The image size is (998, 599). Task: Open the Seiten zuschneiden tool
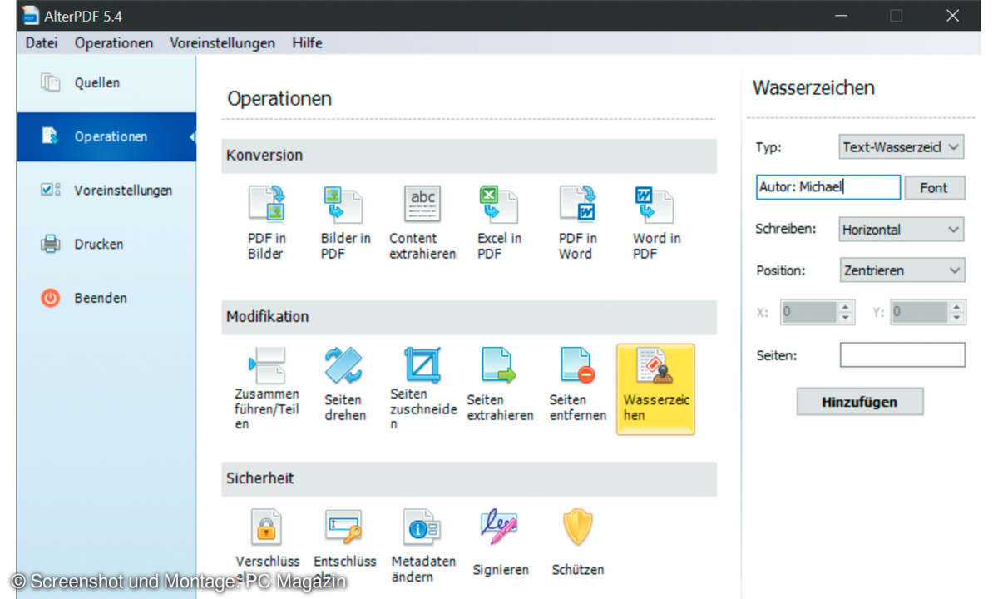[422, 388]
